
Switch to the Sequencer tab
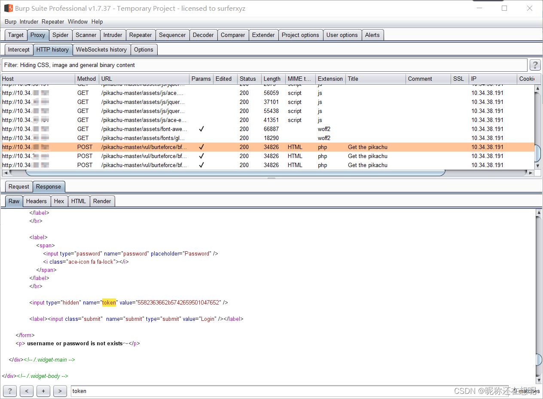point(173,35)
